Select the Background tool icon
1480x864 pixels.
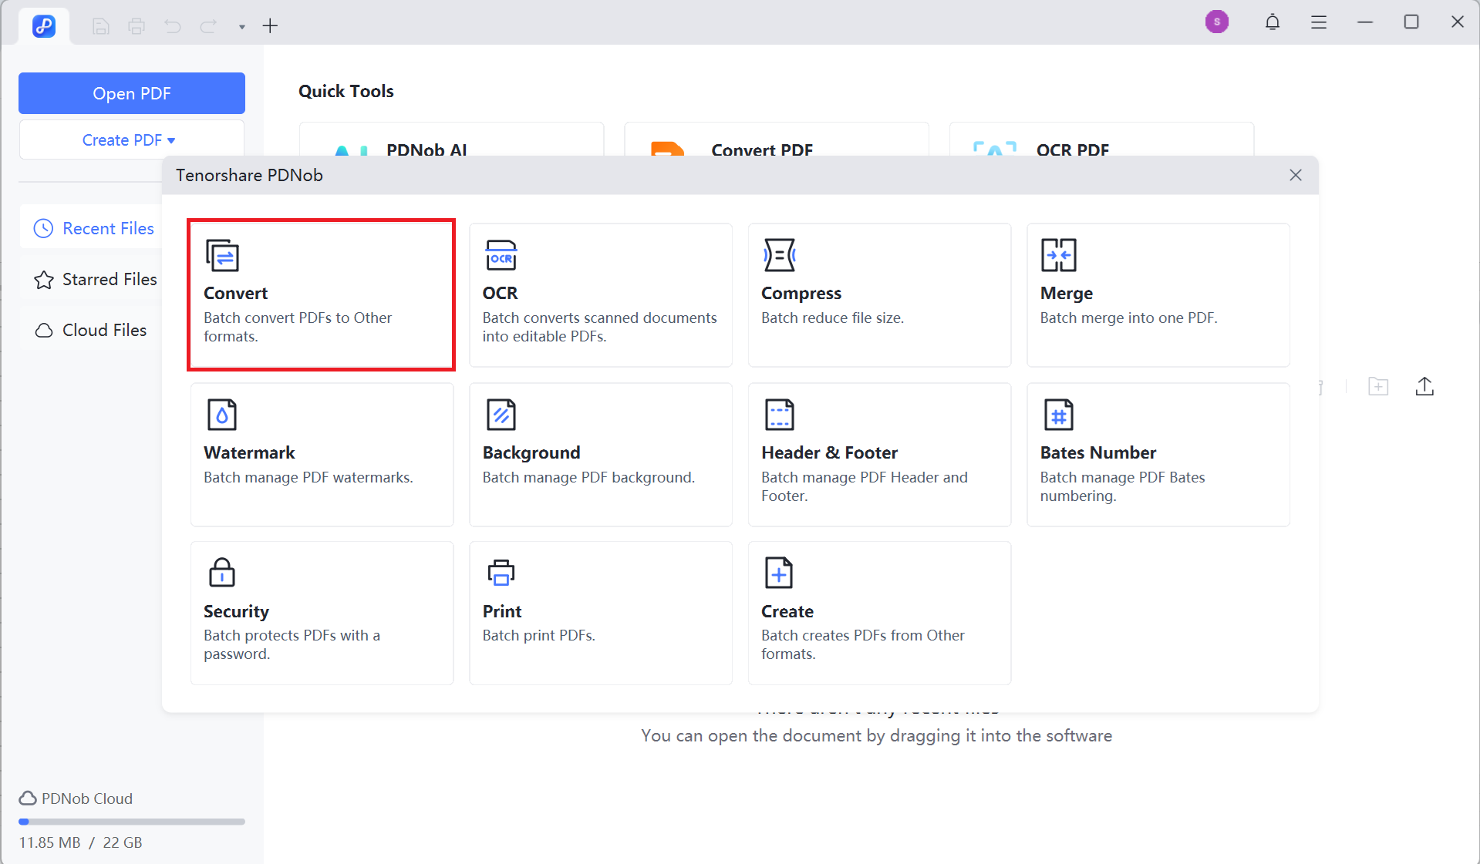[x=501, y=415]
